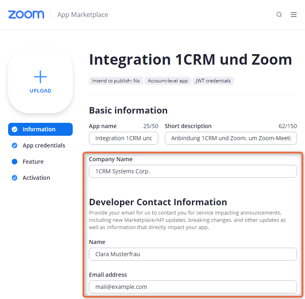Open App Marketplace link in header

coord(83,15)
